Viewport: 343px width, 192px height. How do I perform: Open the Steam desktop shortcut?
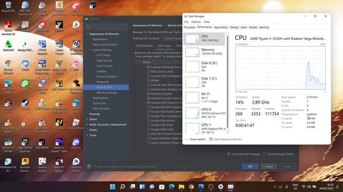(x=25, y=105)
